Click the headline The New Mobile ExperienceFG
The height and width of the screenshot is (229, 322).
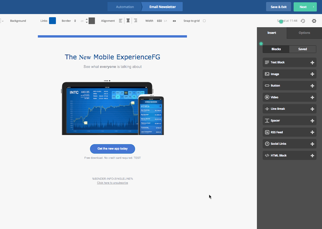tap(112, 57)
